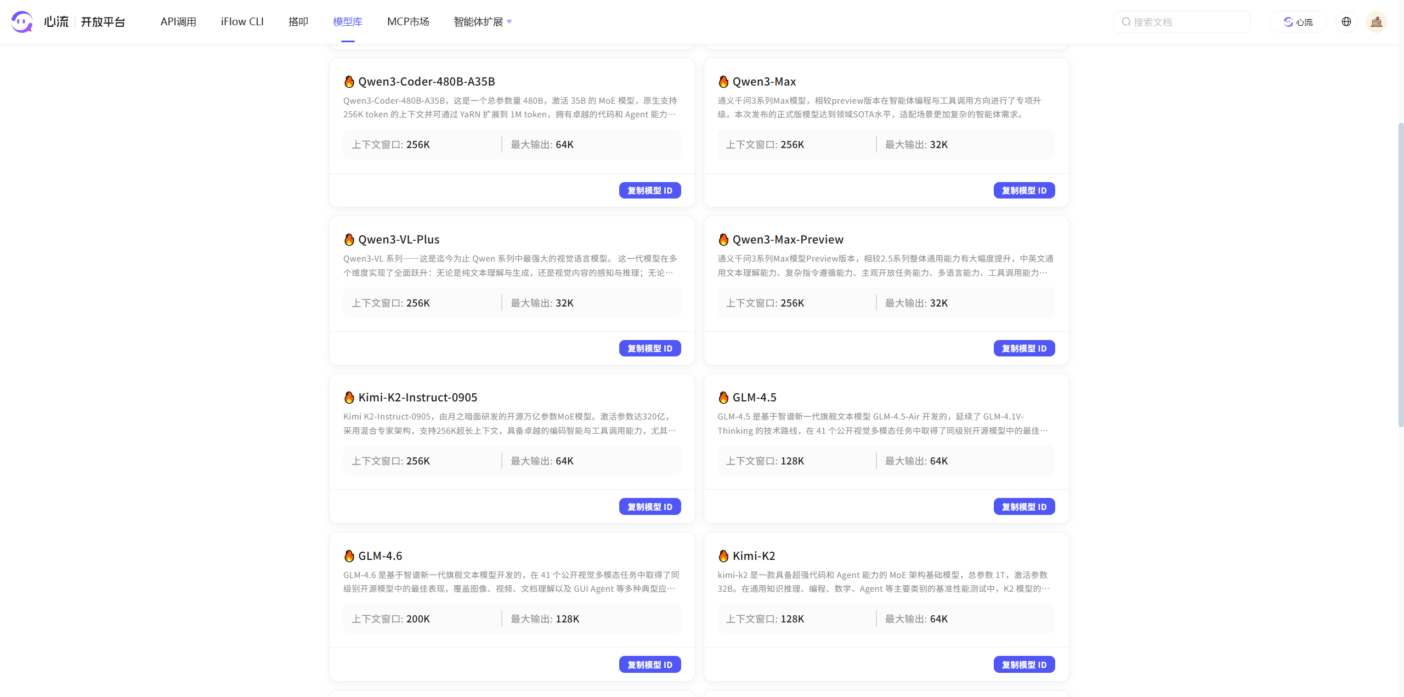Click the 心流 logo icon

tap(22, 21)
